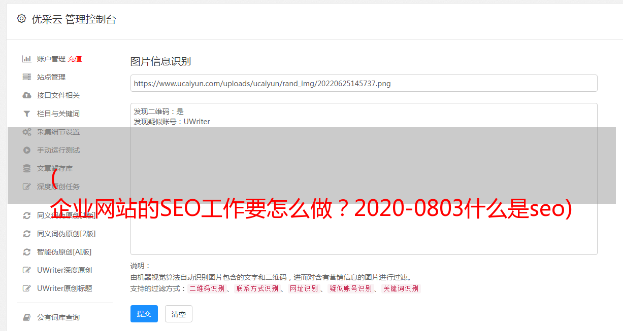This screenshot has width=623, height=331.
Task: Open the red 充值 recharge link
Action: coord(75,59)
